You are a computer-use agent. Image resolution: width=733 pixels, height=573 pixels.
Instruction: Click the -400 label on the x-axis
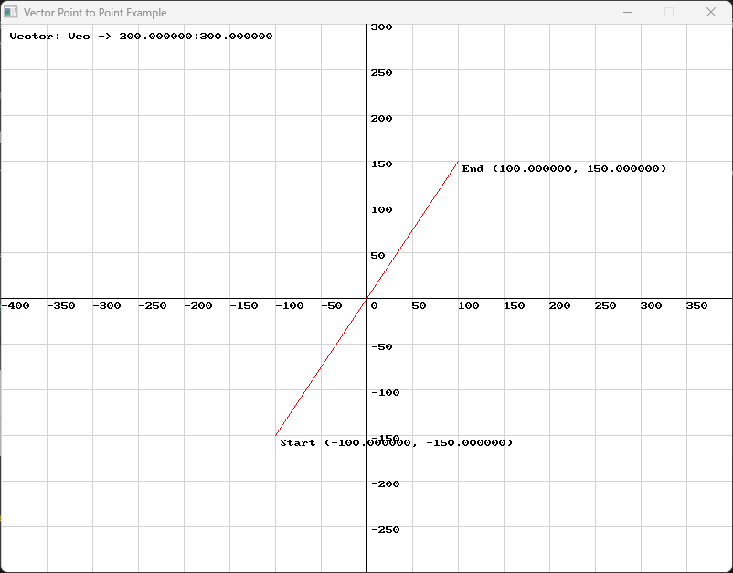(x=15, y=306)
